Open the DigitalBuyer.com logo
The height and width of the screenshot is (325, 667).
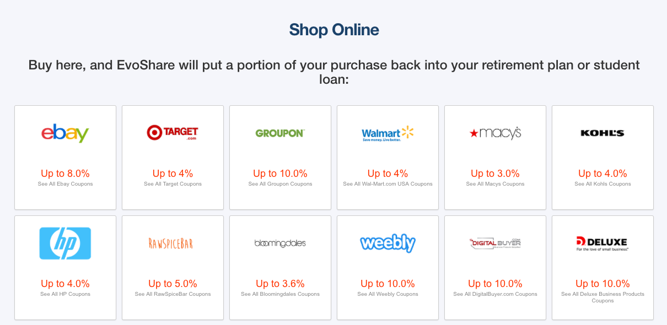(495, 243)
